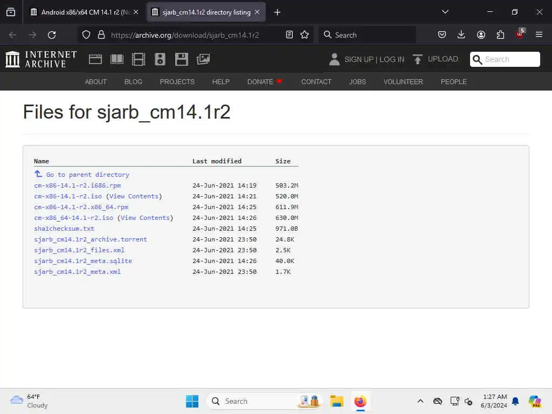Open Firefox account icon
This screenshot has width=552, height=414.
pos(481,34)
